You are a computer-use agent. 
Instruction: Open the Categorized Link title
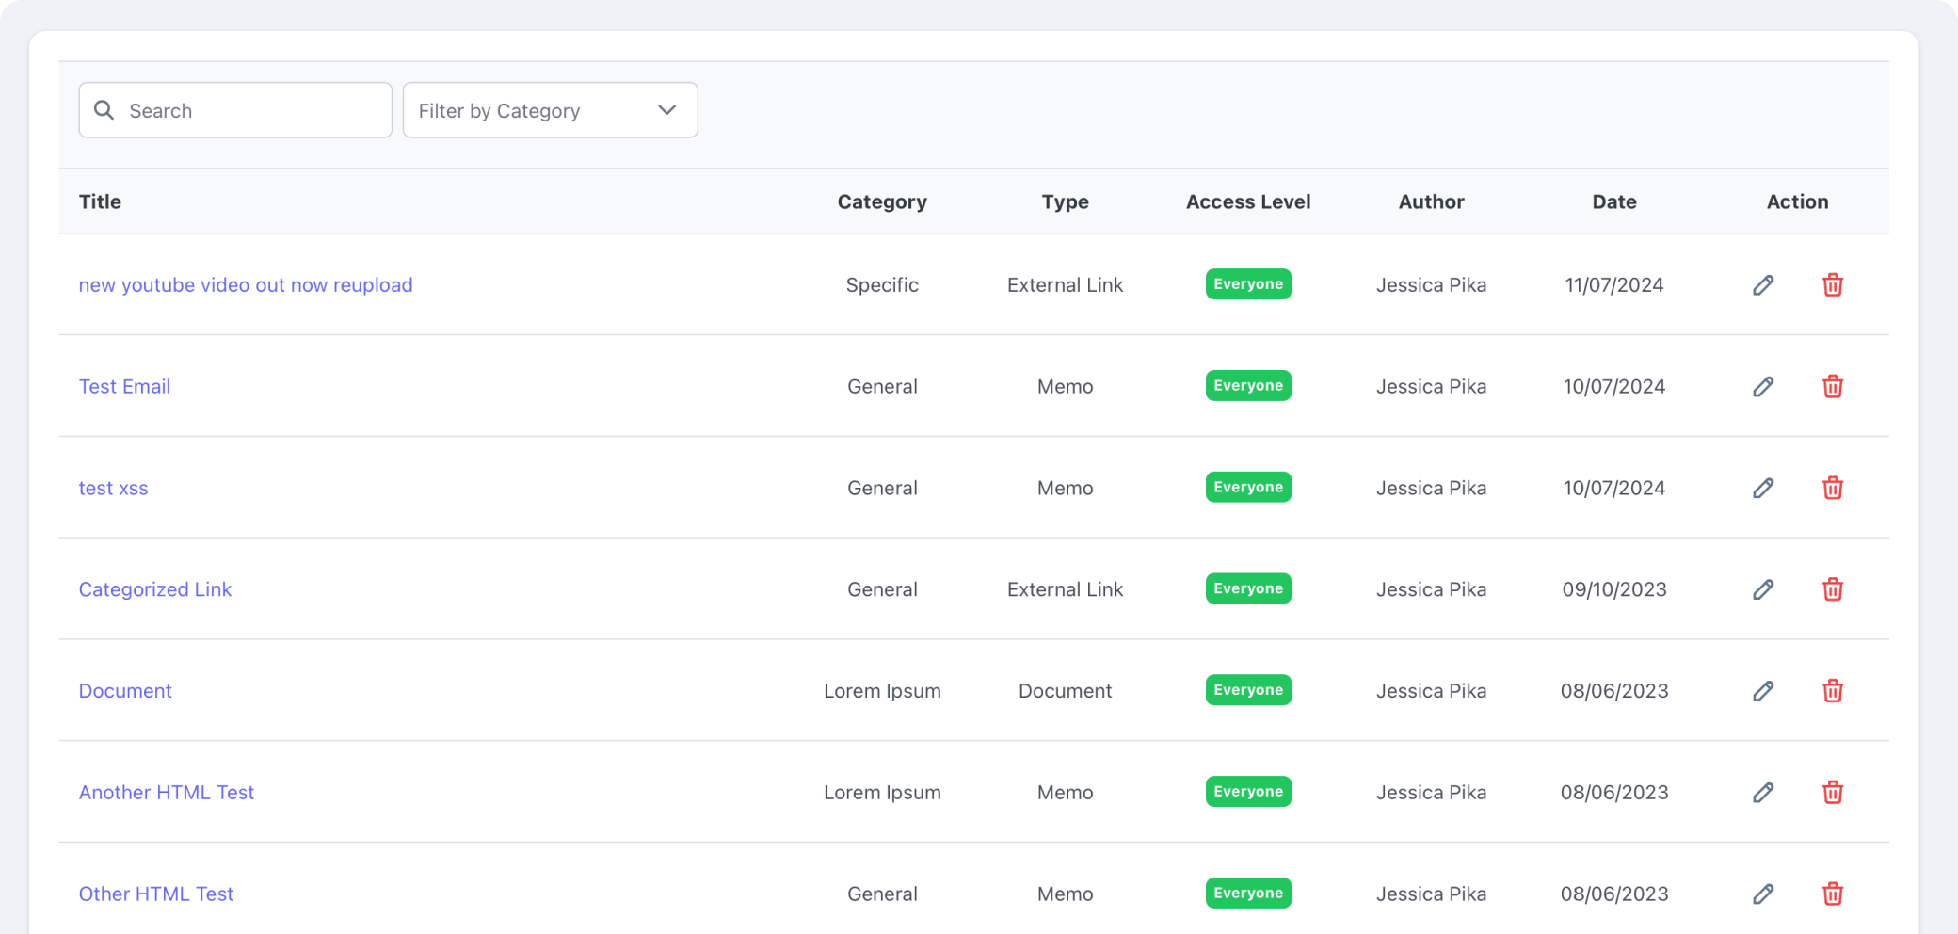pos(155,590)
